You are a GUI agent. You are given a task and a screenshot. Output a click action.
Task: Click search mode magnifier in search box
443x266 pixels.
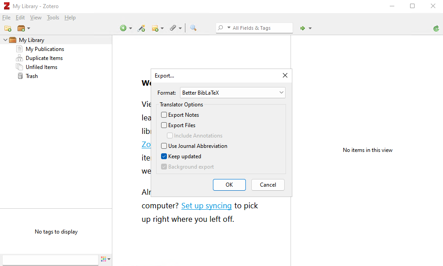pos(221,28)
